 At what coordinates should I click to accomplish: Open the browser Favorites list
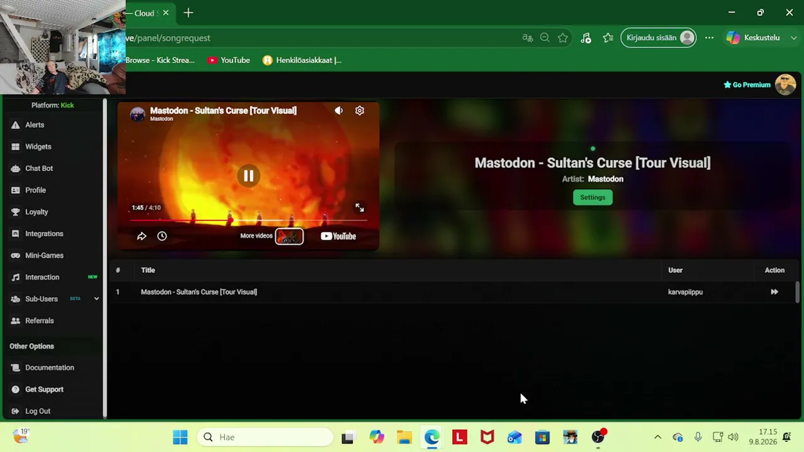tap(608, 38)
